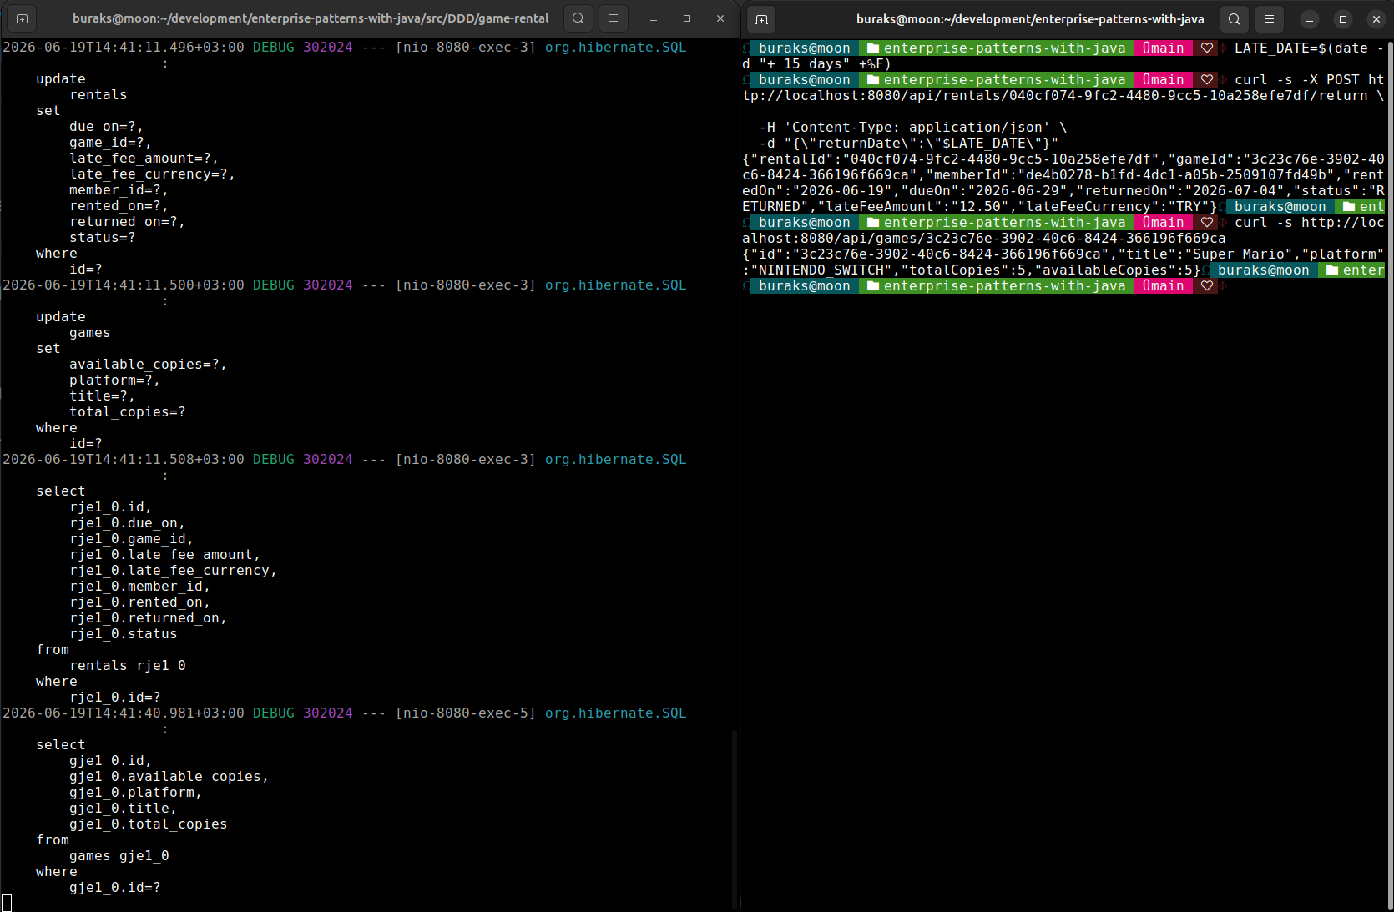1394x912 pixels.
Task: Click 'available_copies=?,' in games update
Action: [148, 365]
